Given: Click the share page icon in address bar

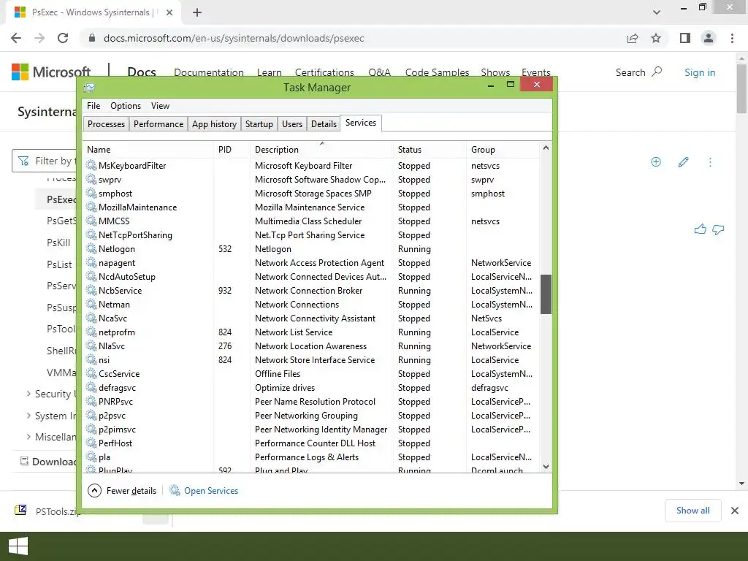Looking at the screenshot, I should pyautogui.click(x=633, y=38).
